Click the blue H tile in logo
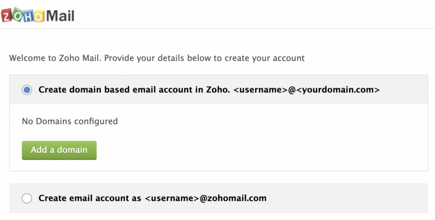435x220 pixels. [28, 16]
